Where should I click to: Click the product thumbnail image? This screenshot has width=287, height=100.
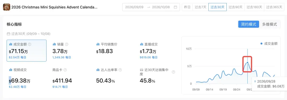click(7, 7)
